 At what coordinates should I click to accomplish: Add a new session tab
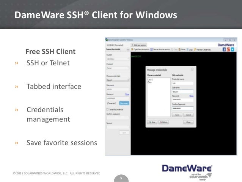(139, 45)
